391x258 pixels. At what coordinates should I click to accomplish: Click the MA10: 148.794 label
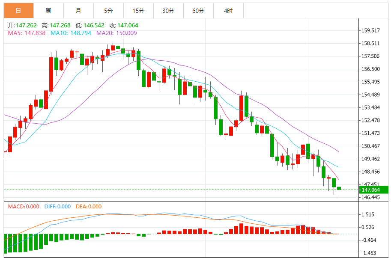click(x=71, y=33)
